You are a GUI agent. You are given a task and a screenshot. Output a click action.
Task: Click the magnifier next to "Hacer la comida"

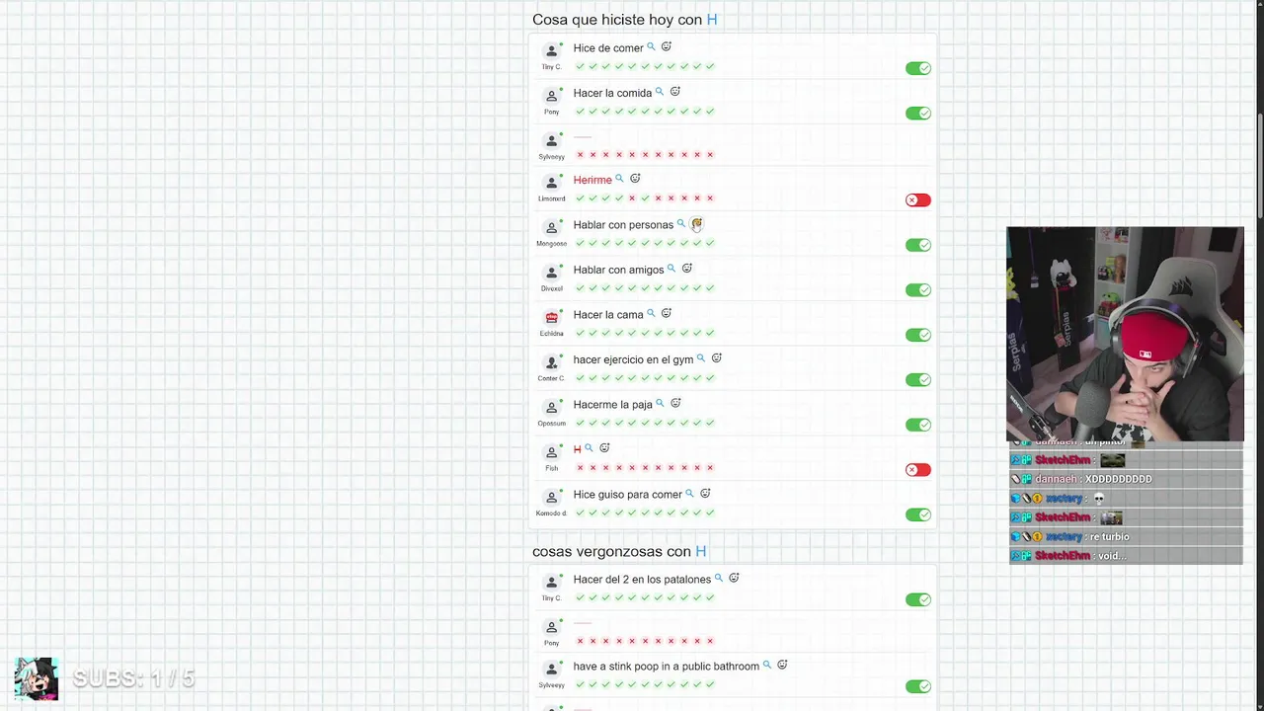(660, 92)
